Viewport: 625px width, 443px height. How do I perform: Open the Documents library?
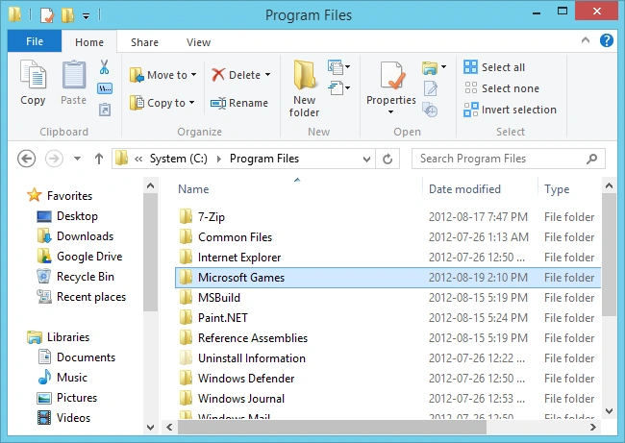(77, 357)
